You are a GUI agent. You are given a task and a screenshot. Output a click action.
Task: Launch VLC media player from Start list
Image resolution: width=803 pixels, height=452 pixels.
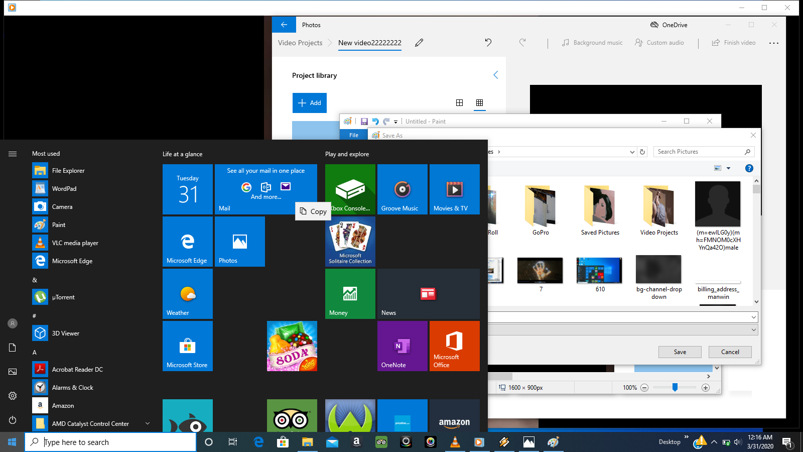pyautogui.click(x=90, y=243)
